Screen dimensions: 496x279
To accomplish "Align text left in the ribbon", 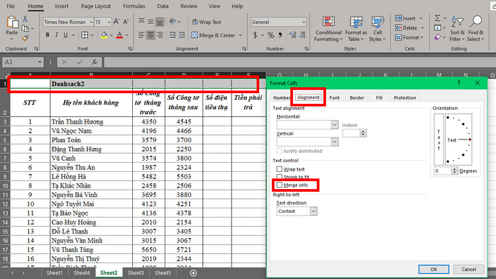I will tap(142, 35).
